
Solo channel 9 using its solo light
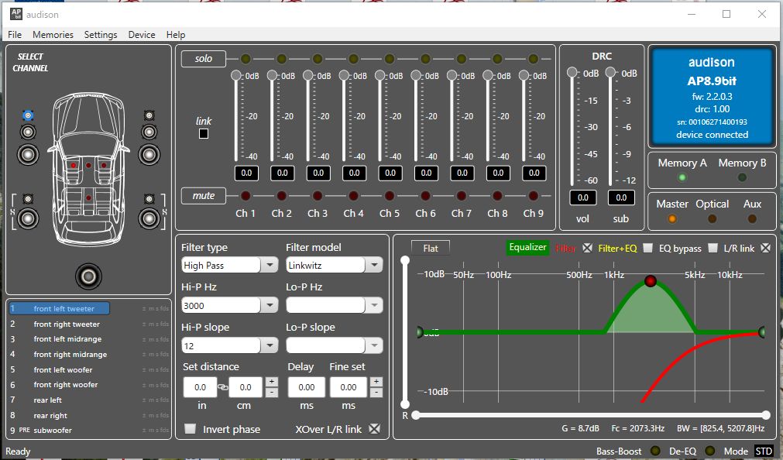534,59
